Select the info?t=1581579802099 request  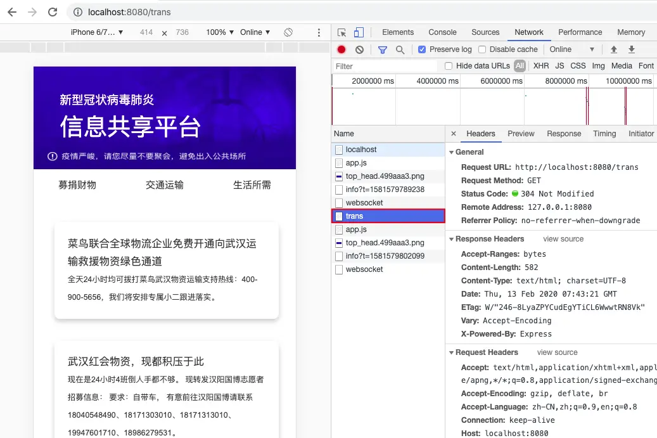(x=388, y=256)
